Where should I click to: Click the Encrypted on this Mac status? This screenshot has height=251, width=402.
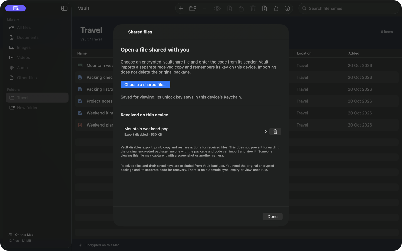point(99,245)
